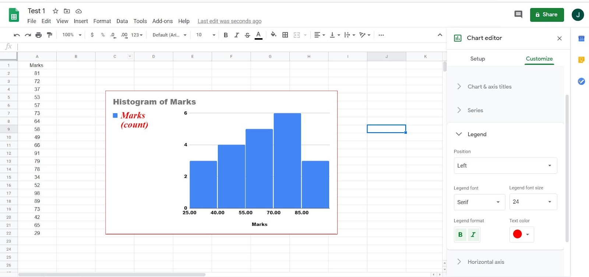589x277 pixels.
Task: Open the Format menu
Action: (x=102, y=21)
